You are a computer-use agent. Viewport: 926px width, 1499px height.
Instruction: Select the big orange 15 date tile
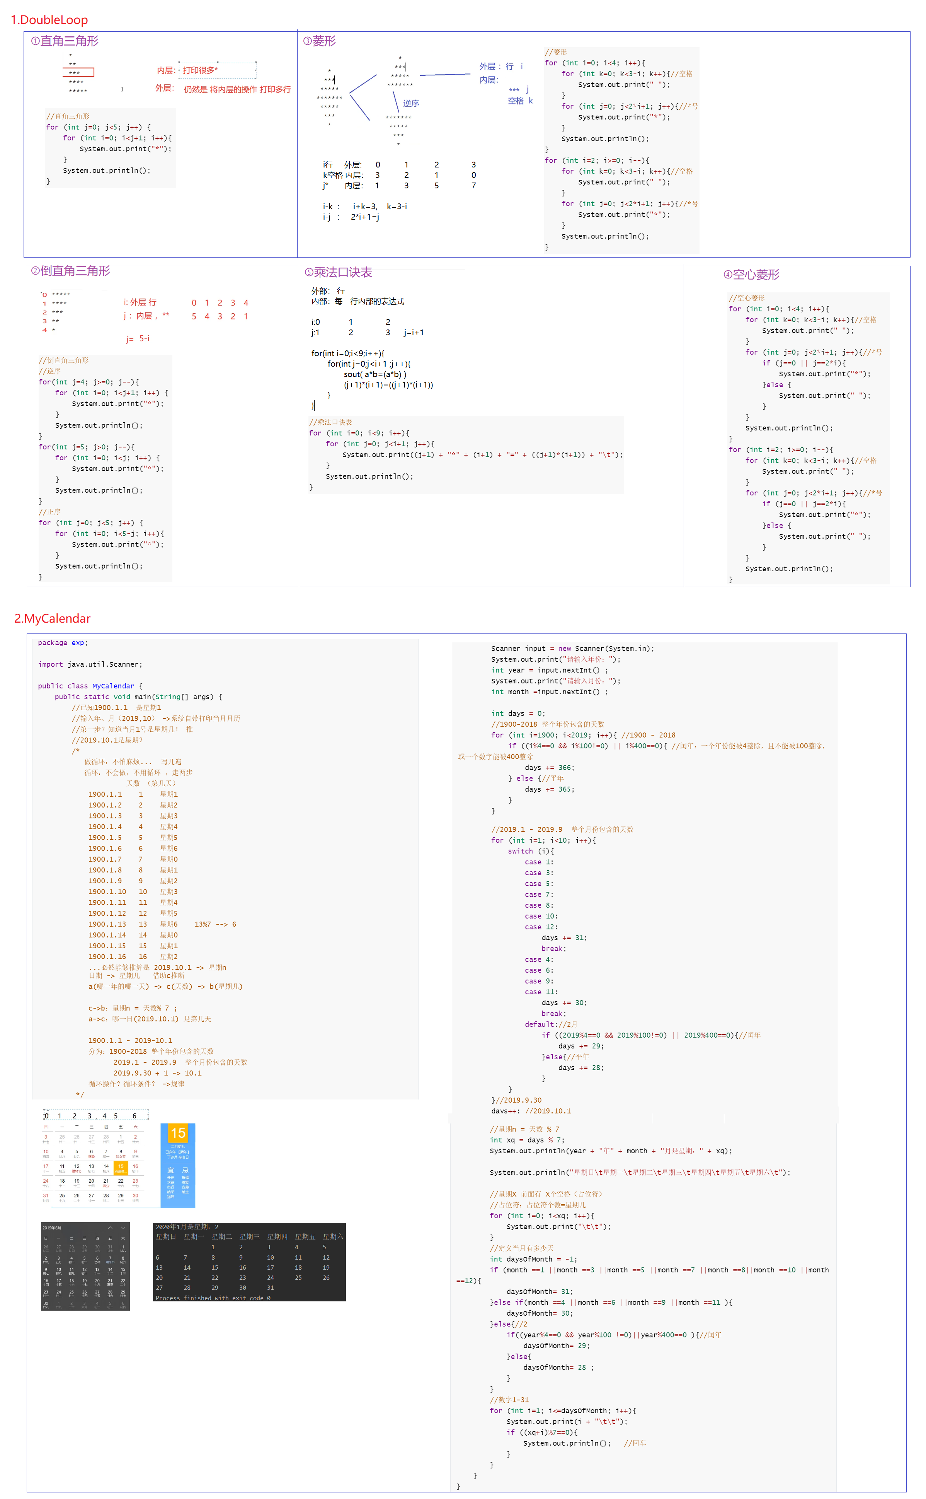click(178, 1133)
